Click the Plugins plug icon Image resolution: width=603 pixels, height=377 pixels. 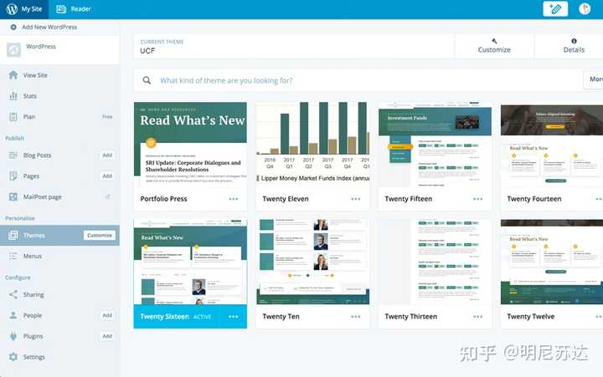point(13,336)
